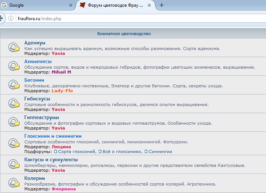Open the Адениум forum link

click(35, 43)
